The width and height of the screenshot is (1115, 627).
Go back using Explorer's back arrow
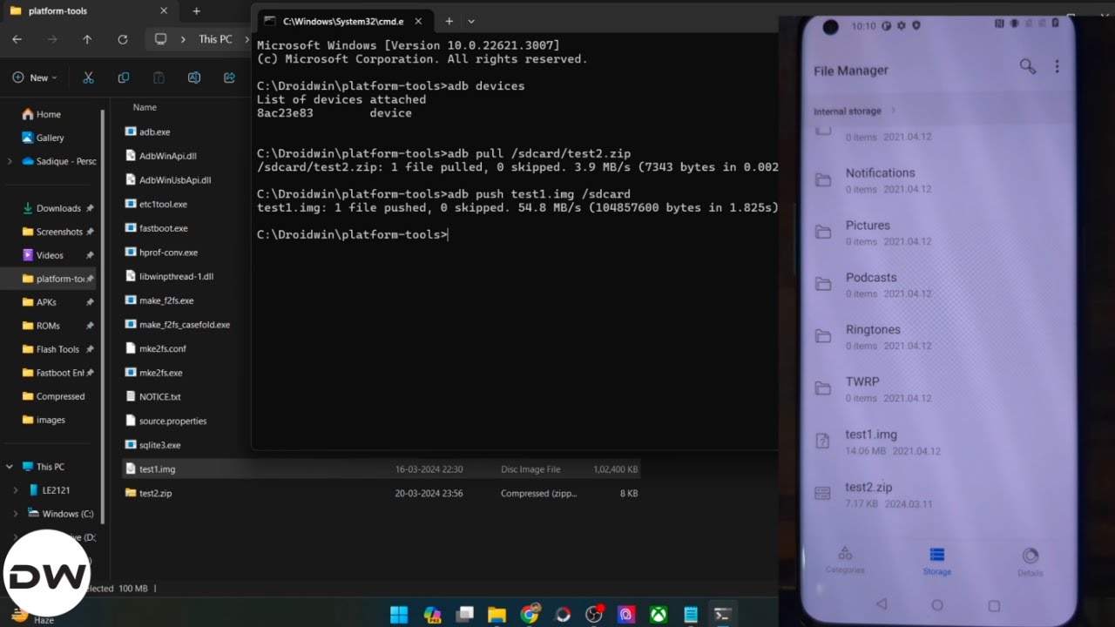(x=17, y=39)
